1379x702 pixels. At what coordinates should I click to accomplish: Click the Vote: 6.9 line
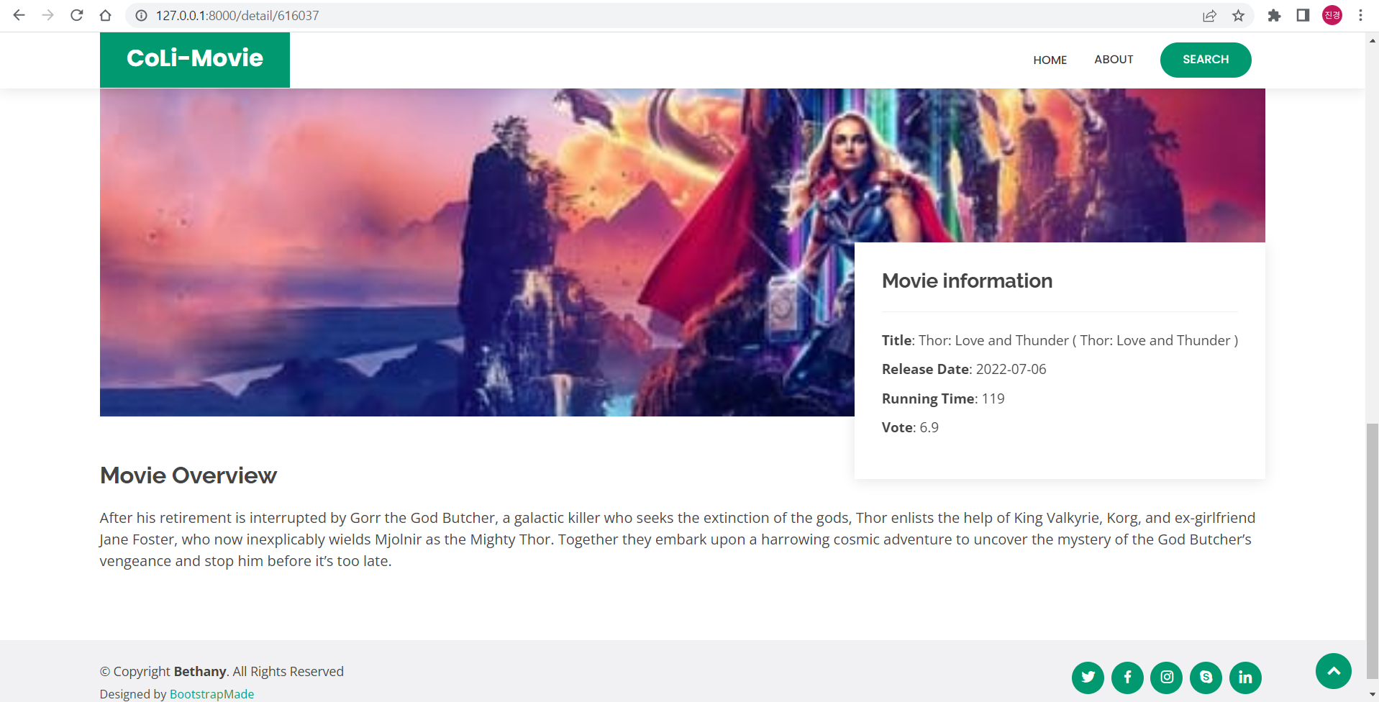[910, 427]
